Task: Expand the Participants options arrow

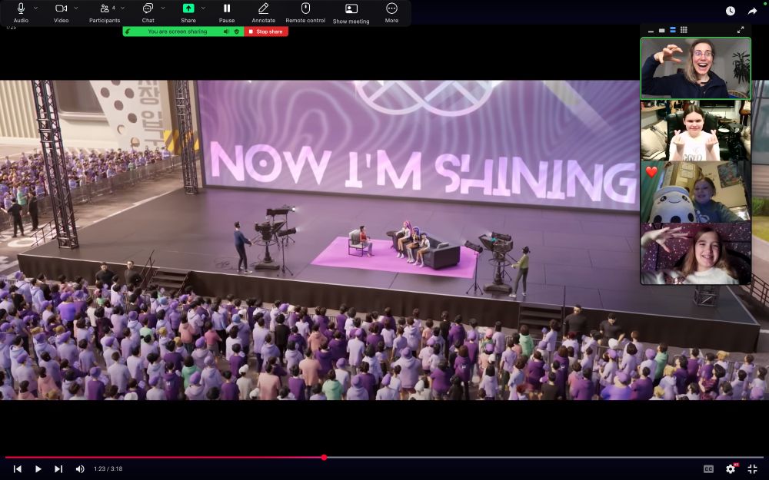Action: (x=122, y=8)
